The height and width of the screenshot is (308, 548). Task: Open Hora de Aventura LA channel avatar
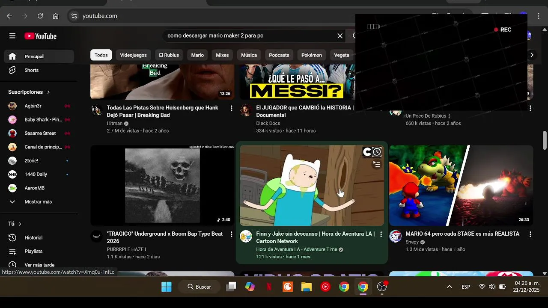pyautogui.click(x=246, y=236)
